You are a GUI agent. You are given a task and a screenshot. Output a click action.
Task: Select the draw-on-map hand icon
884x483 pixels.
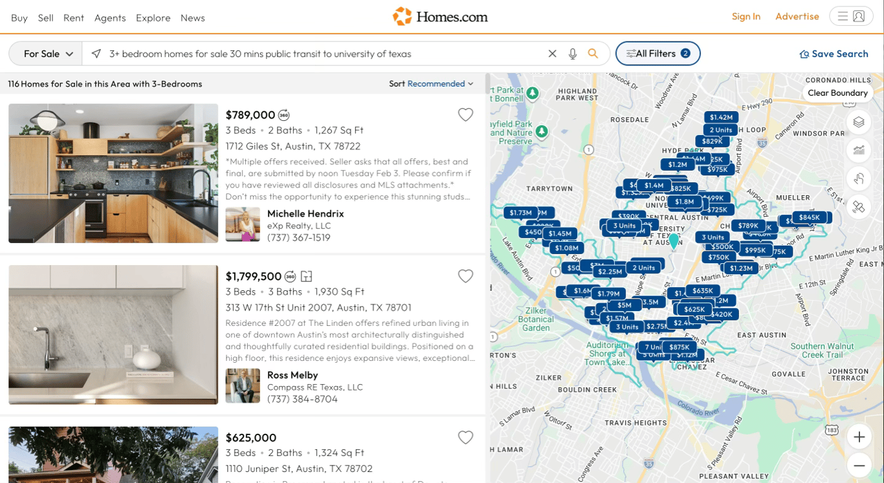point(859,179)
